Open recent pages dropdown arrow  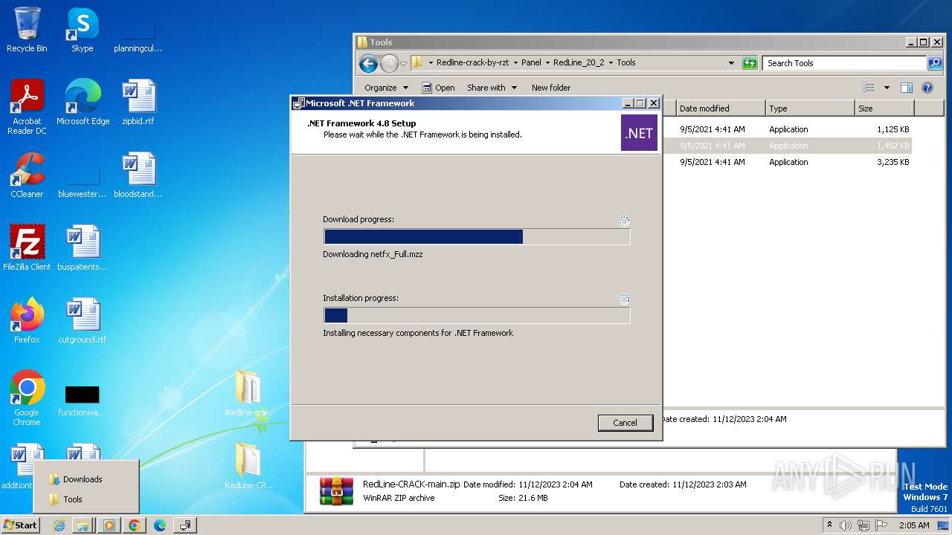pyautogui.click(x=403, y=63)
